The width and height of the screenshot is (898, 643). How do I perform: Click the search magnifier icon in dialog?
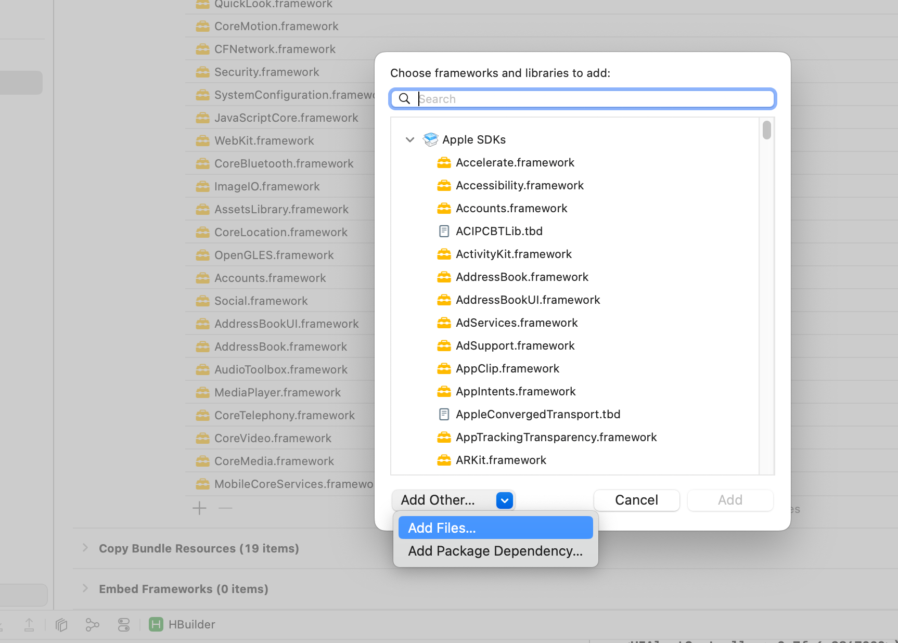[x=404, y=99]
